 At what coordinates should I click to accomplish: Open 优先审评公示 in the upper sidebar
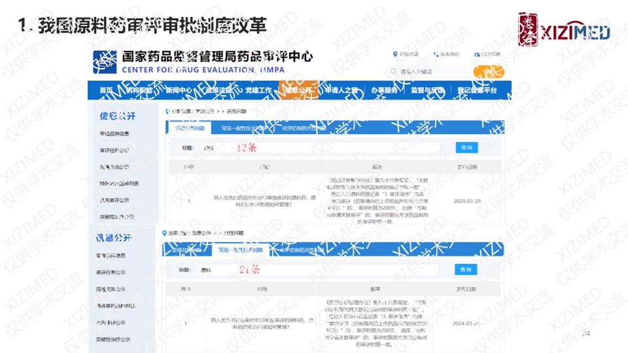coord(114,200)
